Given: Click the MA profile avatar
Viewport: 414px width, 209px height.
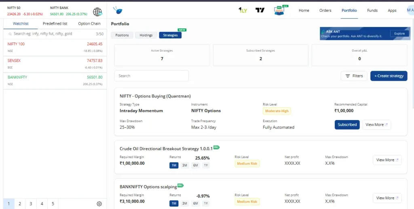Looking at the screenshot, I should pos(410,10).
